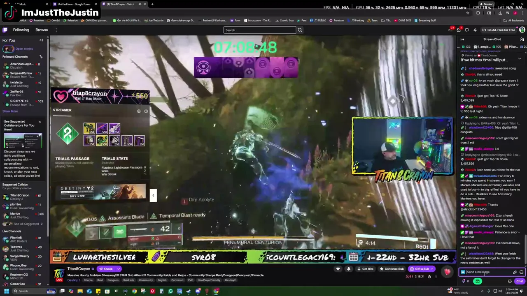The width and height of the screenshot is (527, 296).
Task: Collapse the For You sidebar
Action: 41,40
